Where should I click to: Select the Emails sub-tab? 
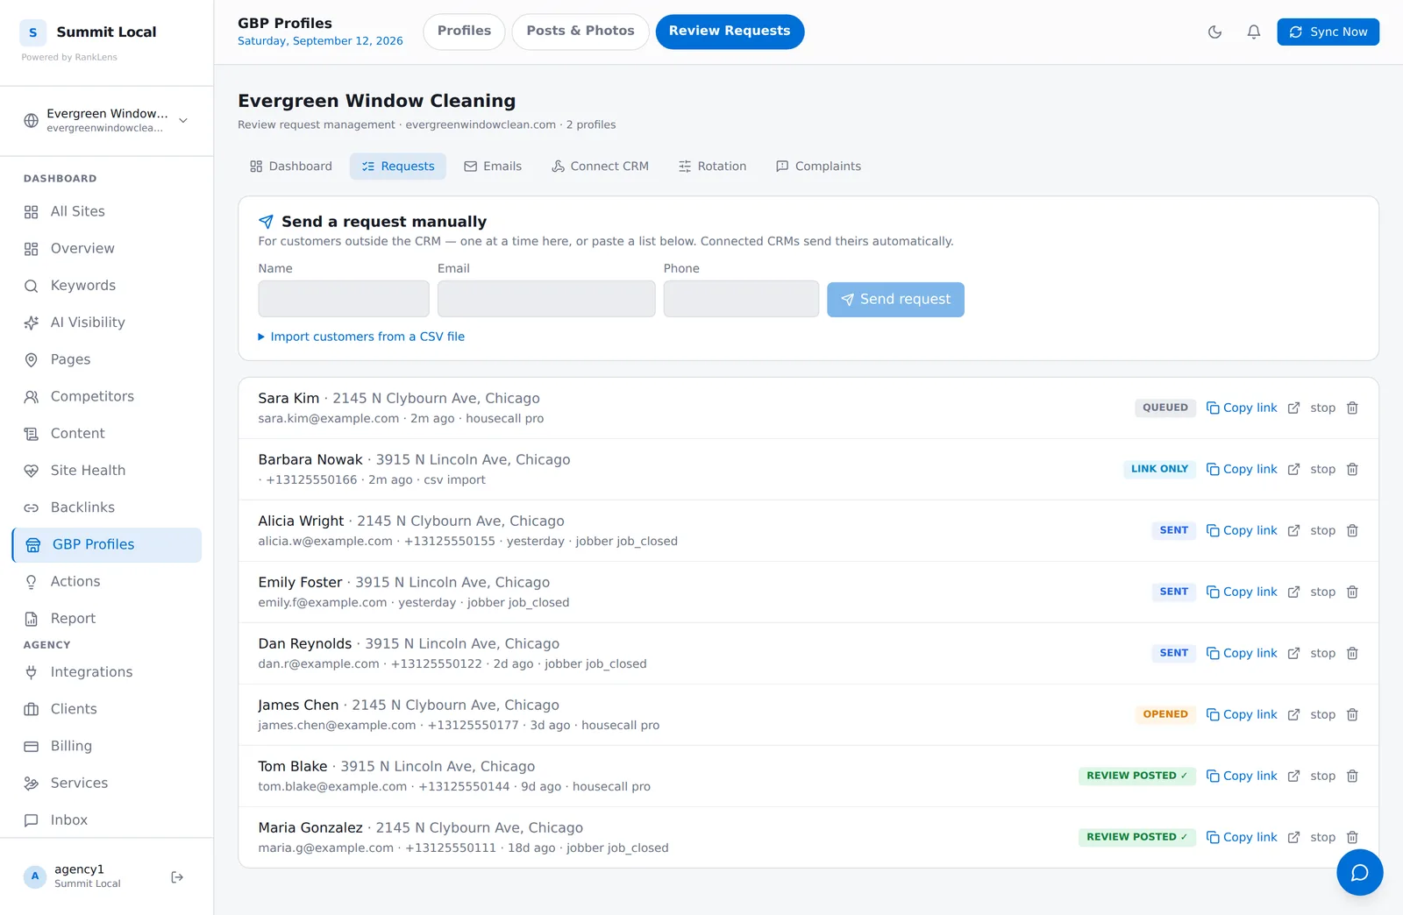click(x=493, y=167)
